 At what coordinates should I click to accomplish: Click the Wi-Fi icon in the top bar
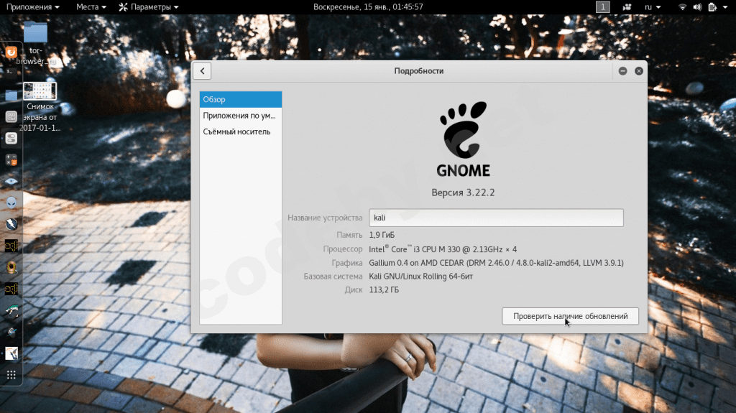coord(683,7)
